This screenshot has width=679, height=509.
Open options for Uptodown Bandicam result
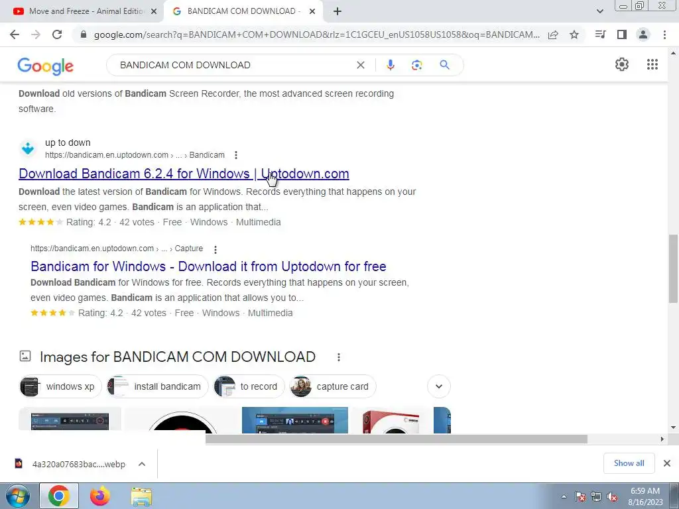coord(235,155)
